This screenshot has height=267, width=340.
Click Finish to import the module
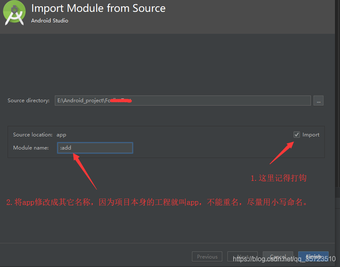pos(313,256)
